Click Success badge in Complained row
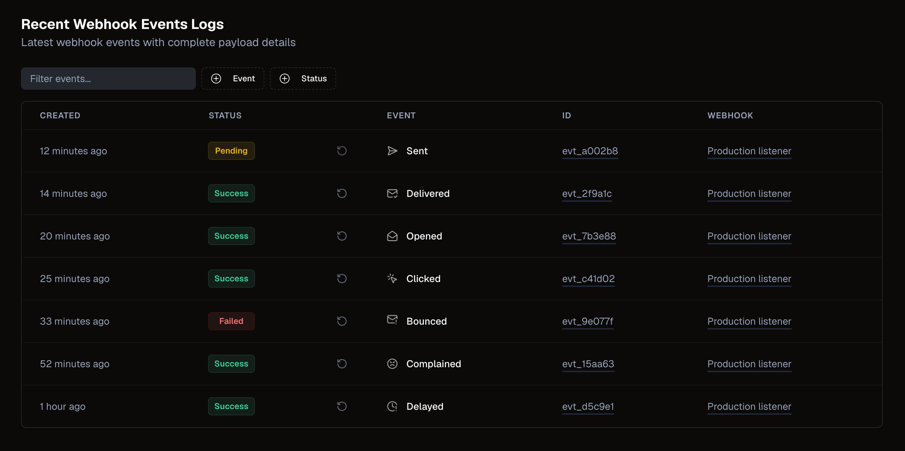 [x=231, y=364]
